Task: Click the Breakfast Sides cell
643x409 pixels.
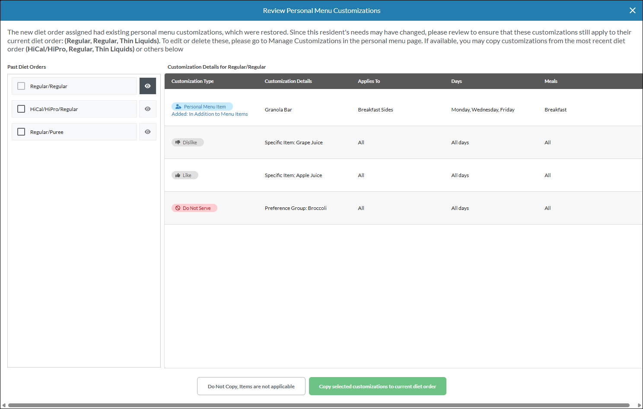Action: [x=376, y=110]
